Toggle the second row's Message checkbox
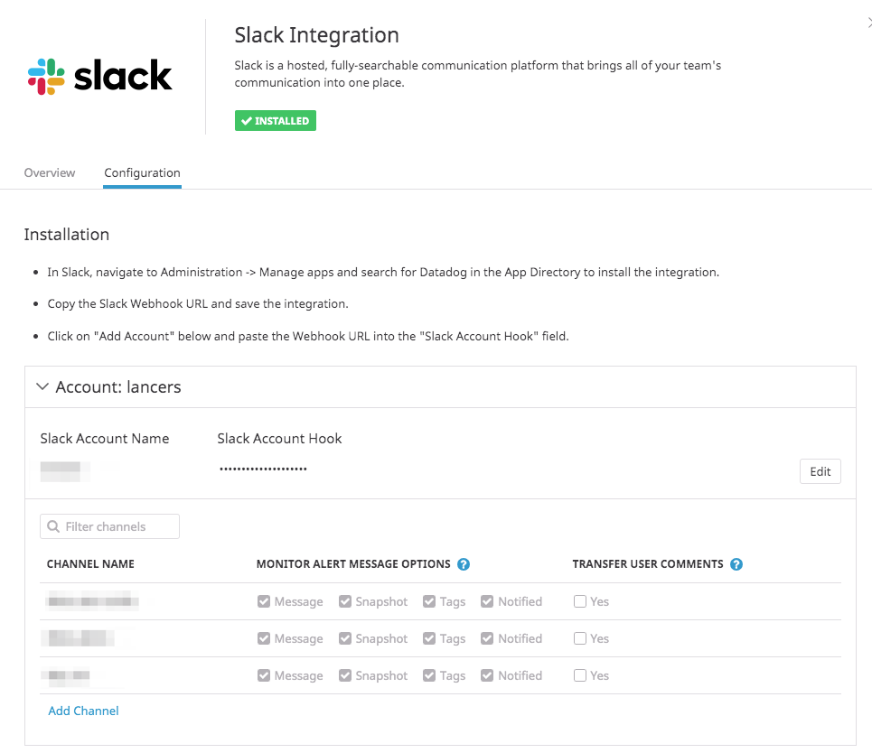Viewport: 872px width, 753px height. pos(264,638)
